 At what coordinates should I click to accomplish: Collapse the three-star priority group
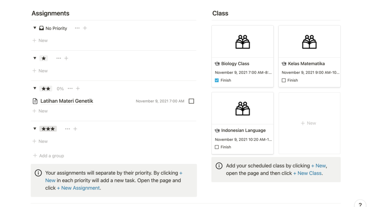[35, 129]
